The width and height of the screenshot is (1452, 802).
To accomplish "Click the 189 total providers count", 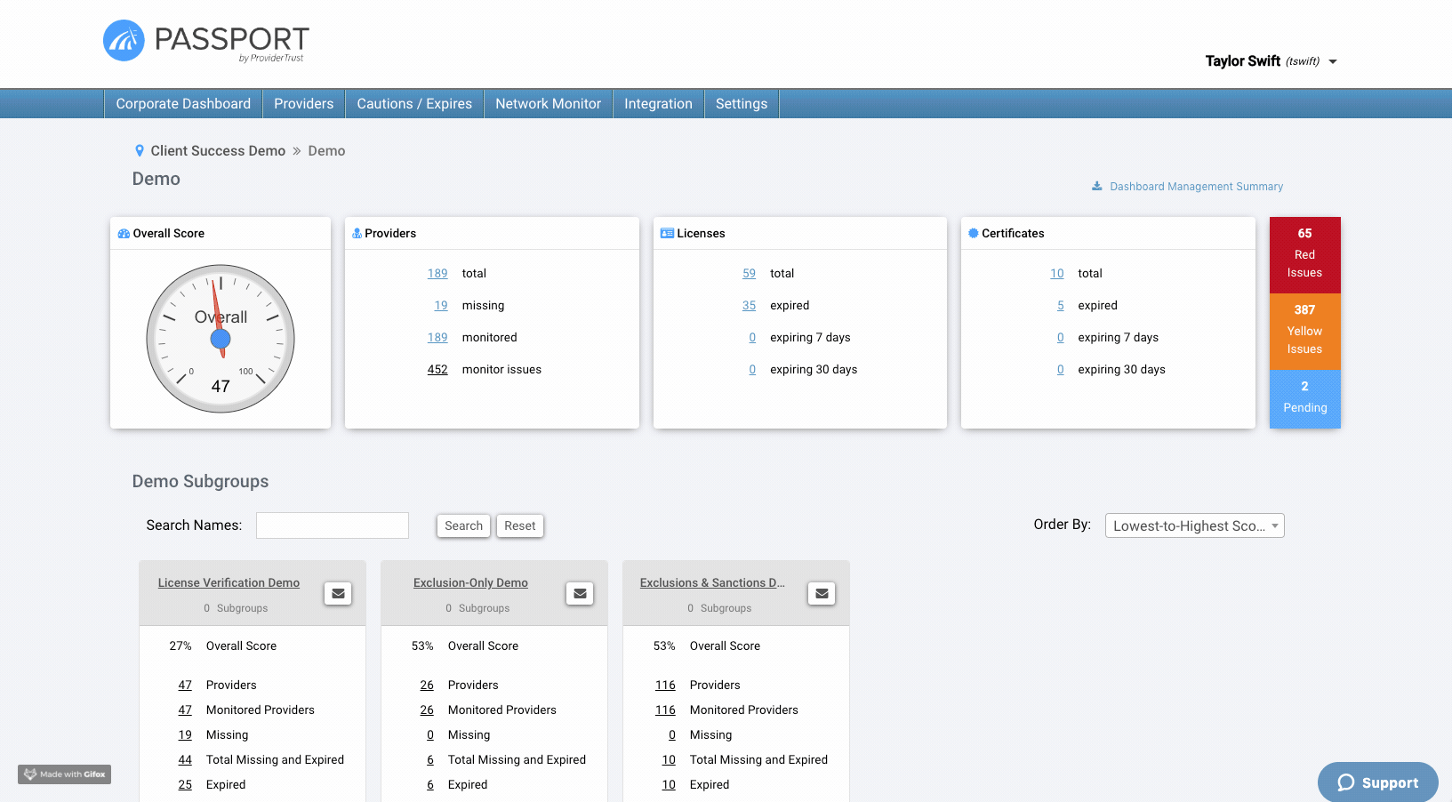I will tap(437, 274).
